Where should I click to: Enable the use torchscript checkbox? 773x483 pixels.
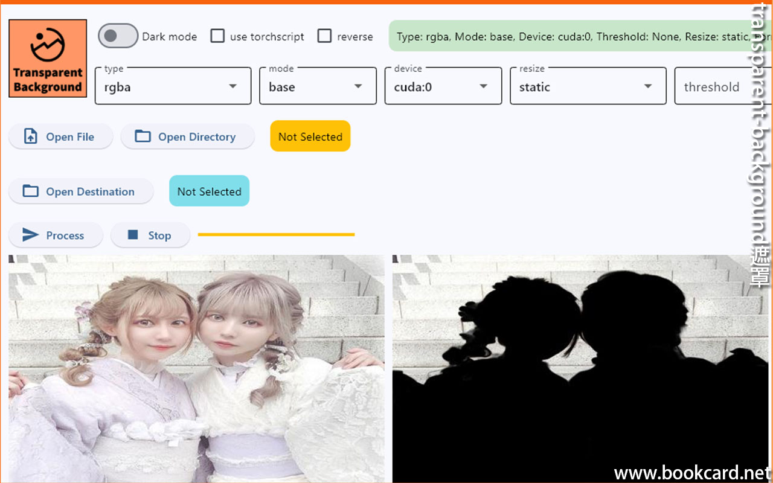[x=217, y=36]
